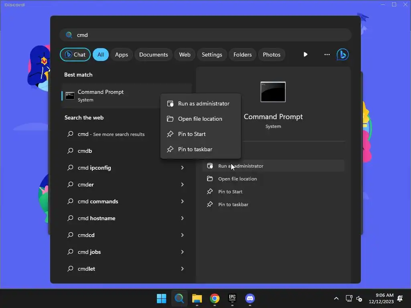Launch Google Chrome from the taskbar
This screenshot has height=308, width=411.
point(214,298)
